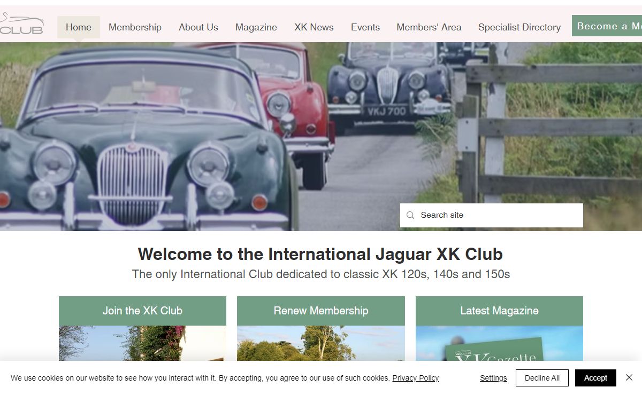Open the Latest Magazine card

[499, 311]
